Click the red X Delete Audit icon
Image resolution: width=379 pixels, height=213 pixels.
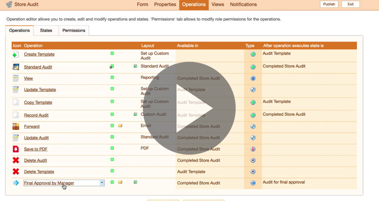(x=16, y=160)
